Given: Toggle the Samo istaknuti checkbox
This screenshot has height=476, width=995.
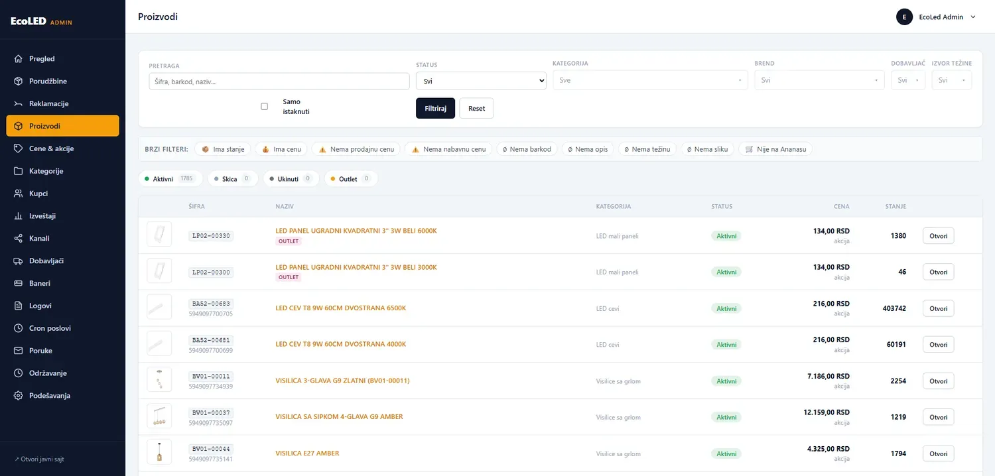Looking at the screenshot, I should (264, 106).
